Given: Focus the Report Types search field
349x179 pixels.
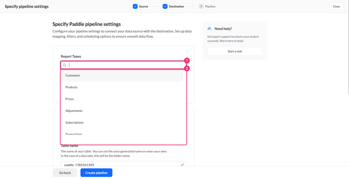Looking at the screenshot, I should (123, 65).
